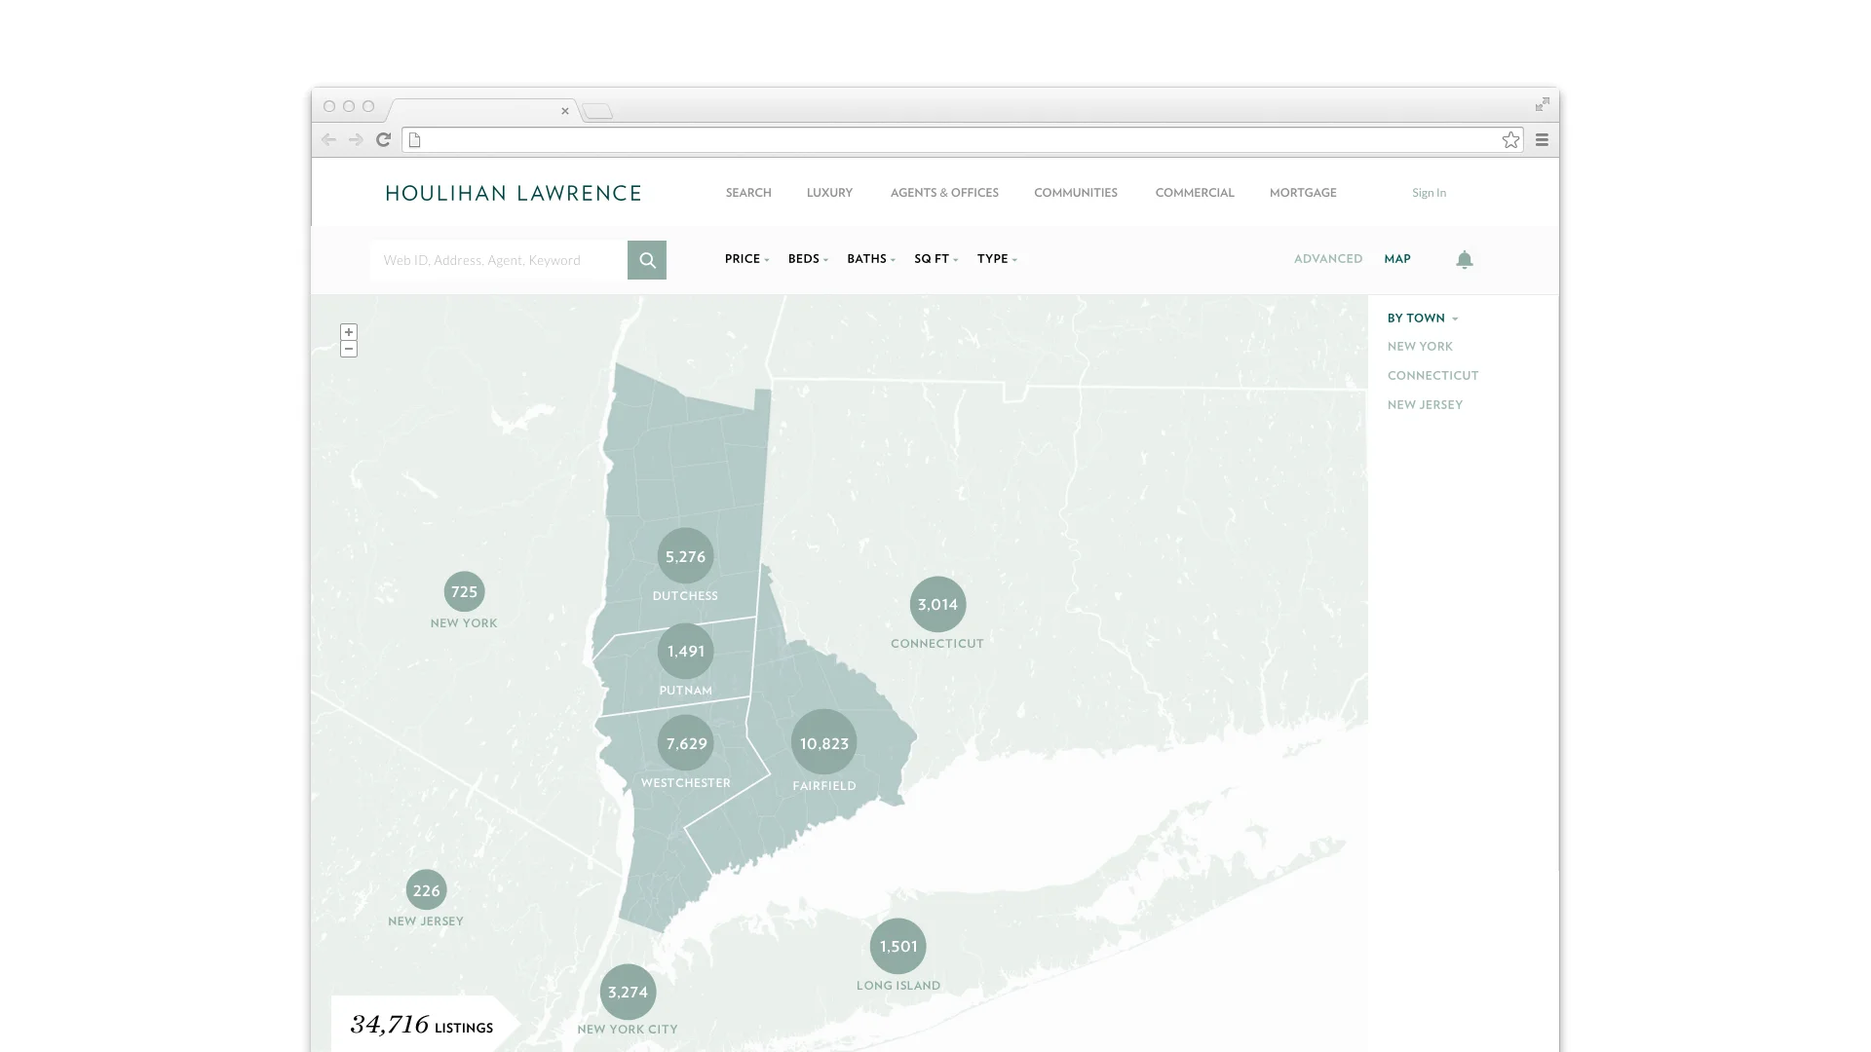
Task: Select Connecticut in the sidebar list
Action: pyautogui.click(x=1432, y=375)
